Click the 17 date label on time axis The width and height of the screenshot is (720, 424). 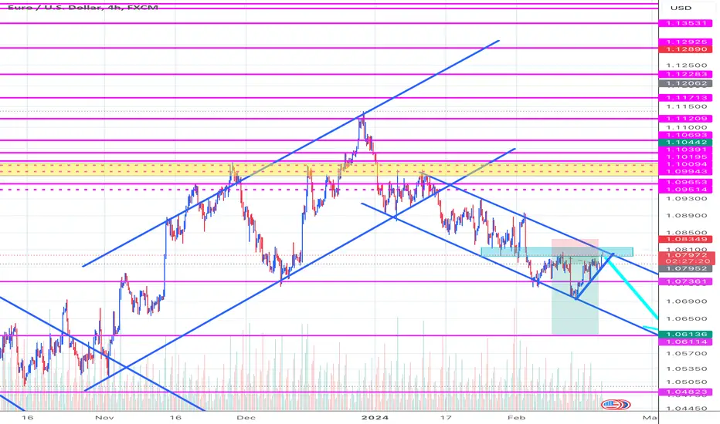coord(446,418)
